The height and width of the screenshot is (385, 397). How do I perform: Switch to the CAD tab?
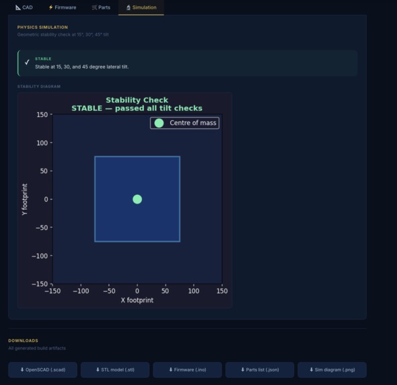tap(24, 7)
